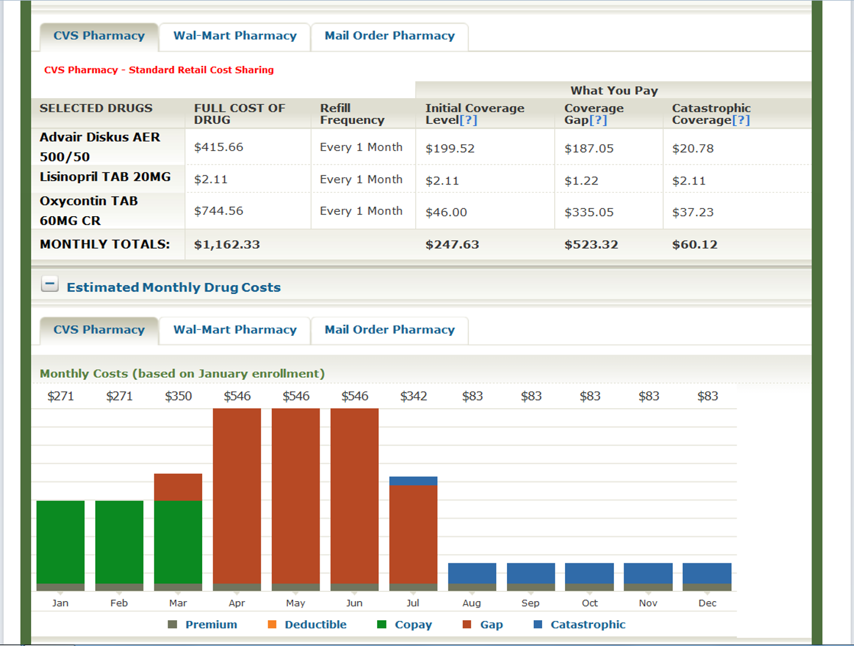
Task: Click the Premium legend label
Action: coord(211,624)
